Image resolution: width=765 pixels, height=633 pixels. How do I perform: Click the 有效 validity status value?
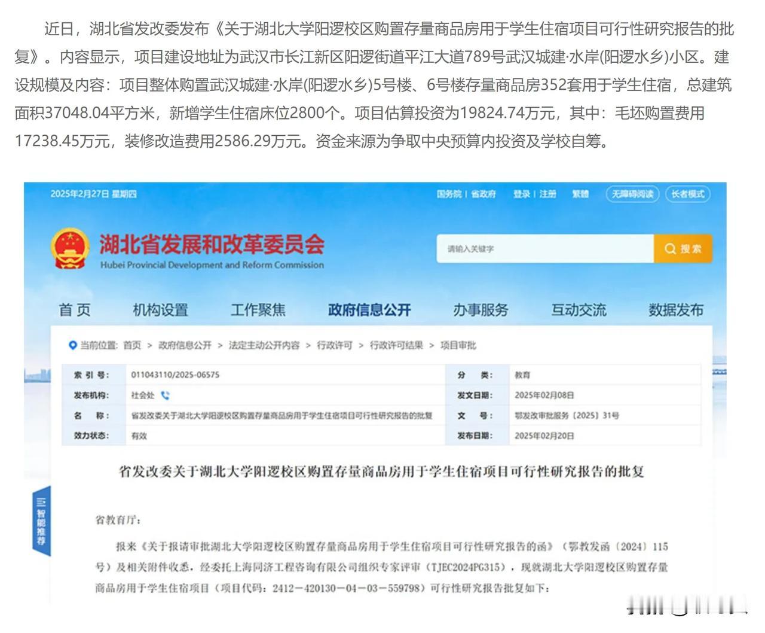tap(139, 436)
